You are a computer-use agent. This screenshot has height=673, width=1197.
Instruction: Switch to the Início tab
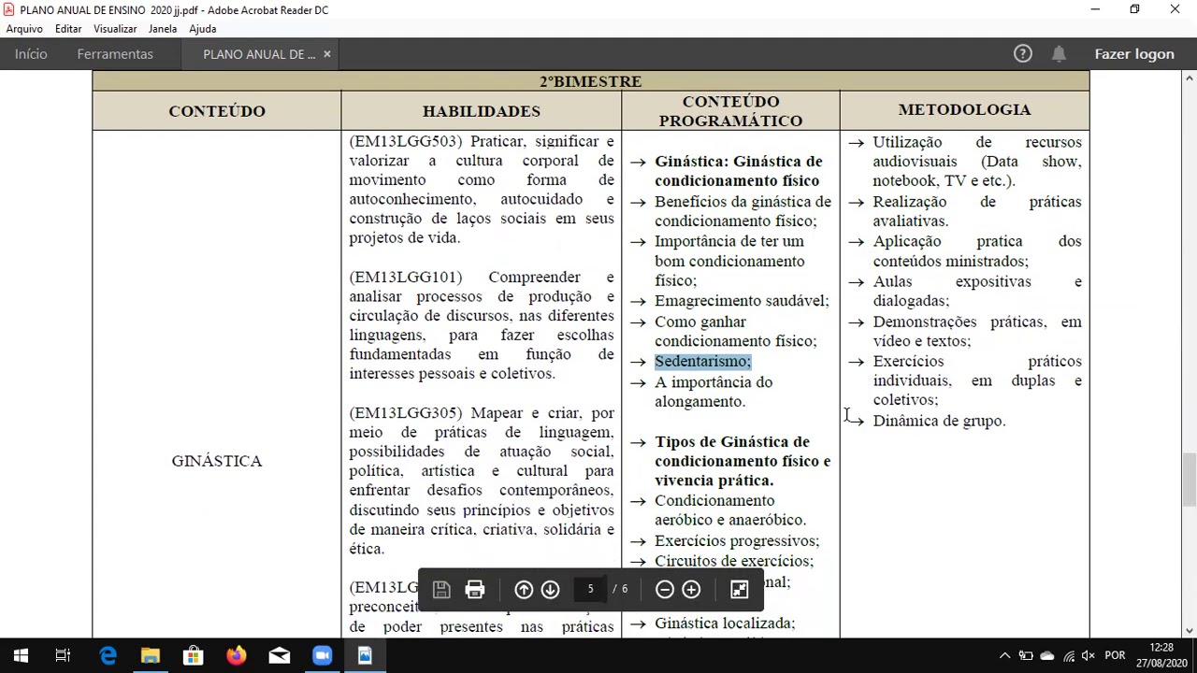tap(31, 54)
